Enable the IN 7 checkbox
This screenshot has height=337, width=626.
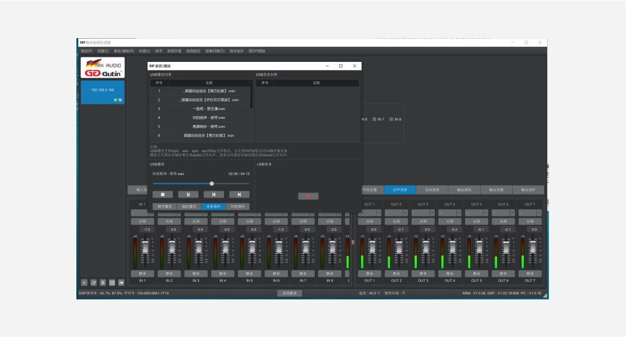tap(374, 119)
